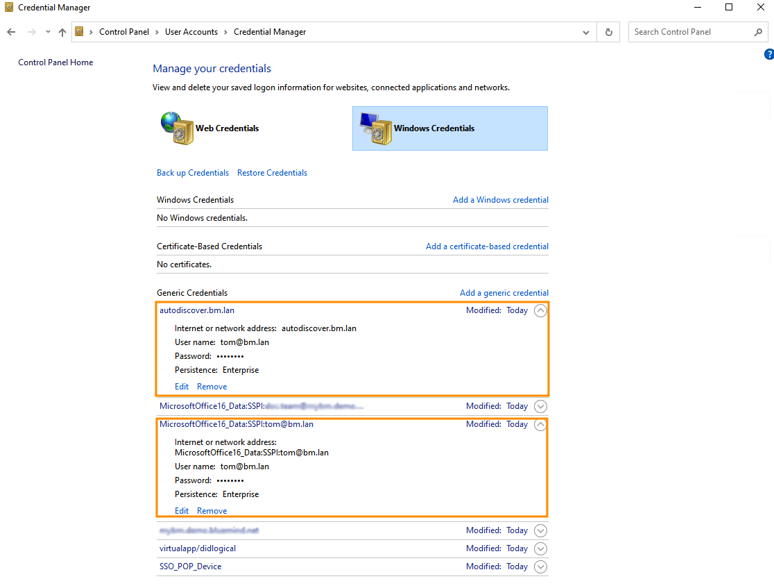Image resolution: width=774 pixels, height=588 pixels.
Task: Expand the SSO_POP_Device credential
Action: click(540, 566)
